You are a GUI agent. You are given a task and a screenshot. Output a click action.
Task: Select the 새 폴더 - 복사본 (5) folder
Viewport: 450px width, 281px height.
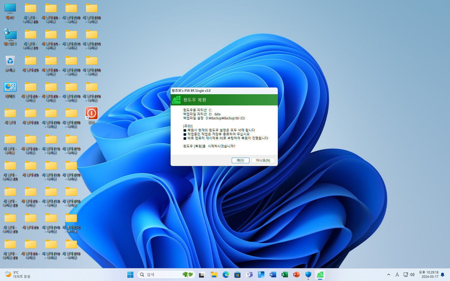tap(10, 249)
